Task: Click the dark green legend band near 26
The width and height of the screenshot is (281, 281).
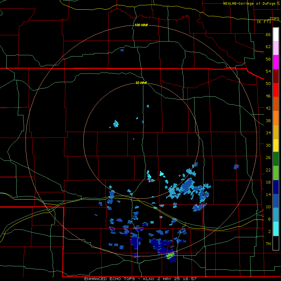Action: [x=276, y=159]
